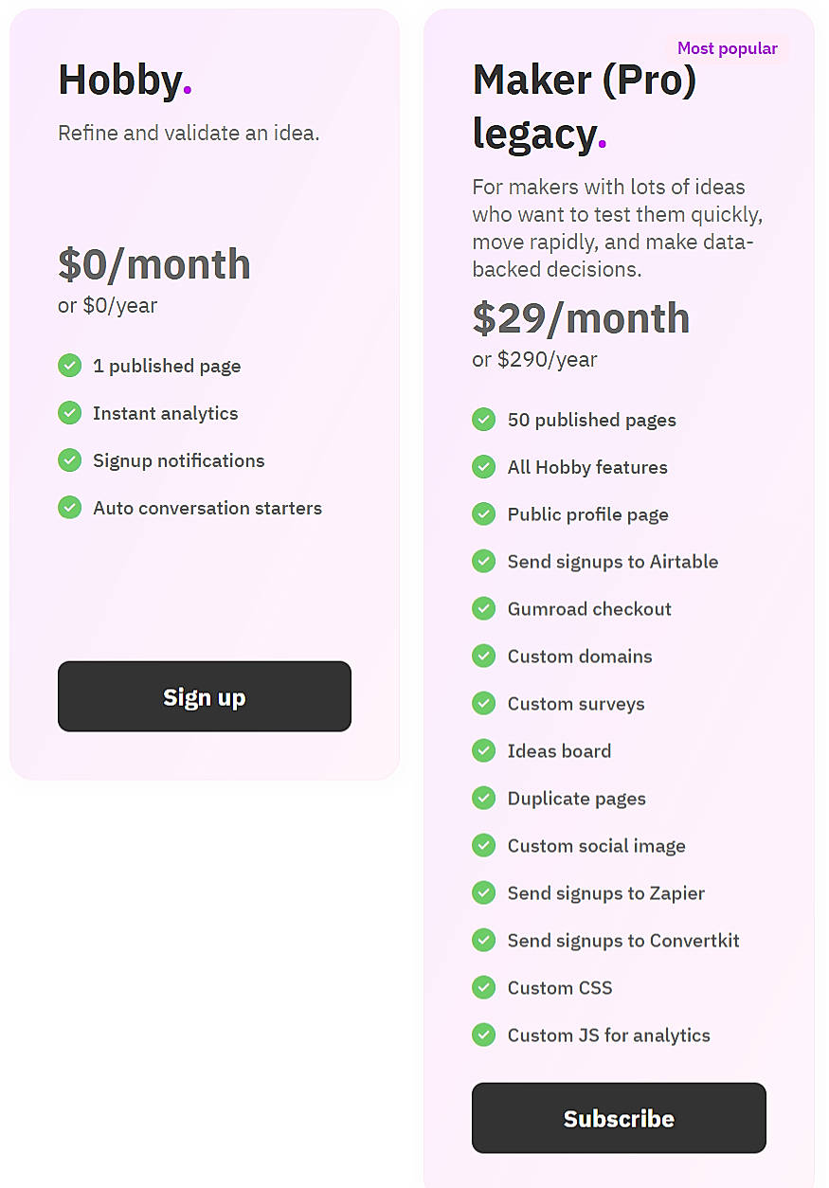Click the checkmark icon beside 'Custom domains'
Image resolution: width=829 pixels, height=1188 pixels.
coord(483,656)
